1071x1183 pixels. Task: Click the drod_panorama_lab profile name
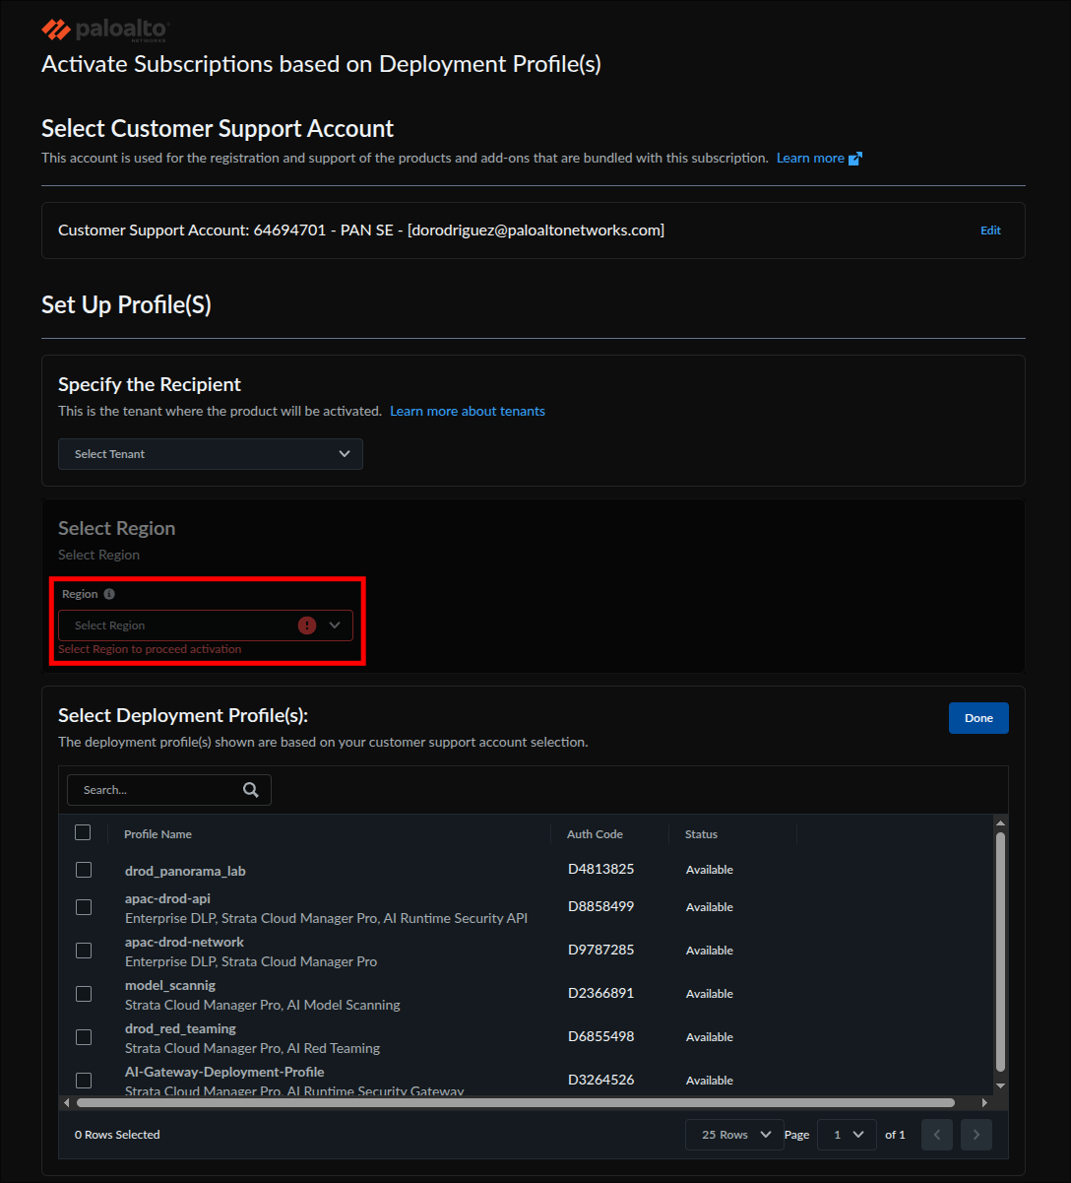coord(185,871)
